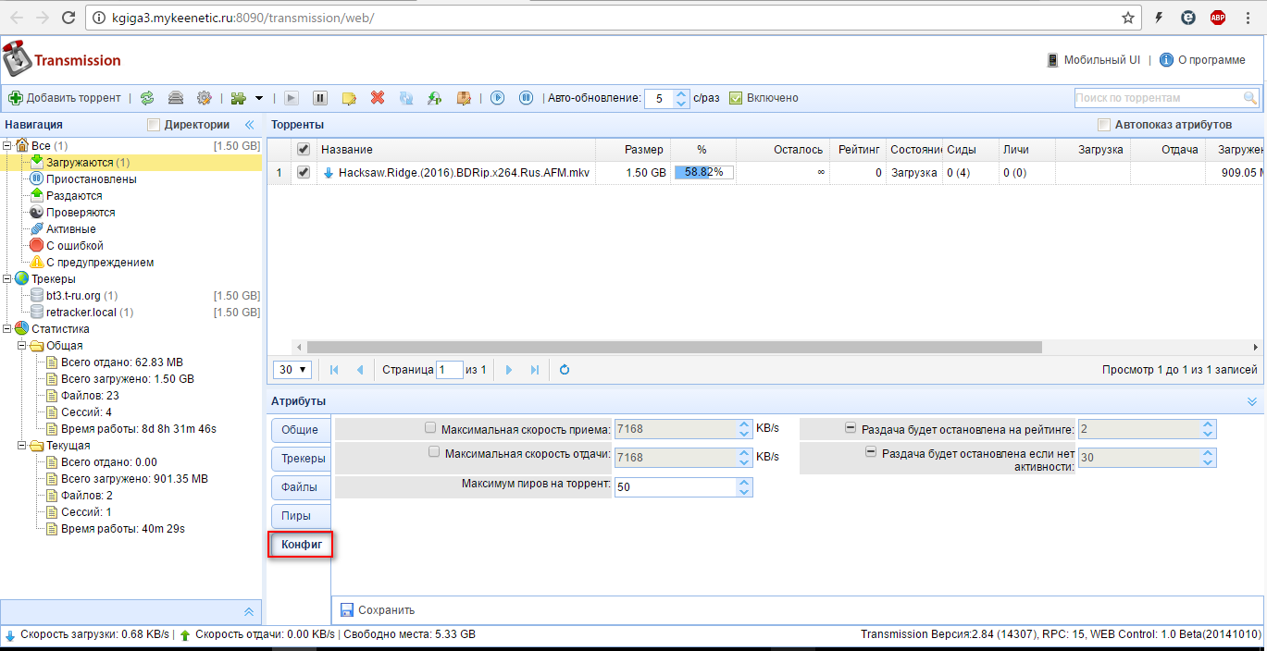
Task: Open the plugin puzzle dropdown arrow
Action: pos(259,98)
